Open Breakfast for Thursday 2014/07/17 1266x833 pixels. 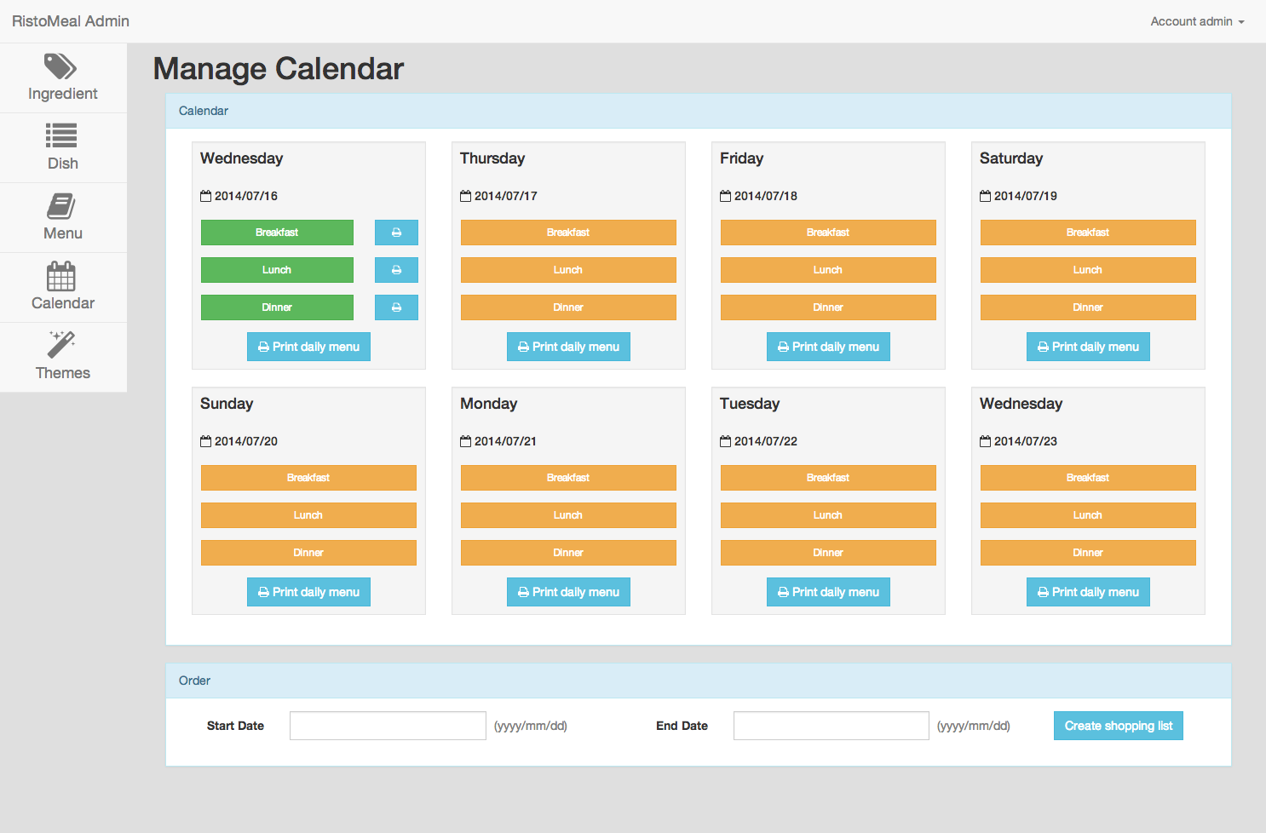(x=568, y=232)
